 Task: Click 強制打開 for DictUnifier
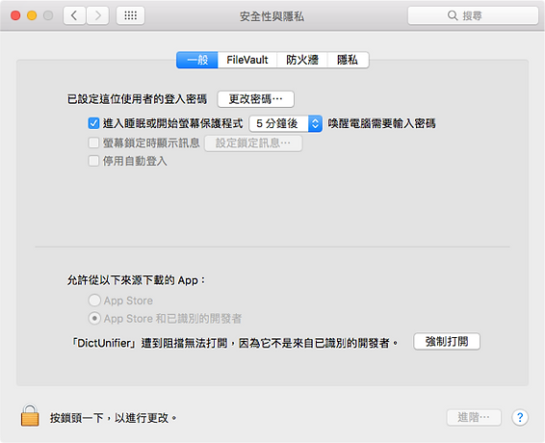pos(447,342)
